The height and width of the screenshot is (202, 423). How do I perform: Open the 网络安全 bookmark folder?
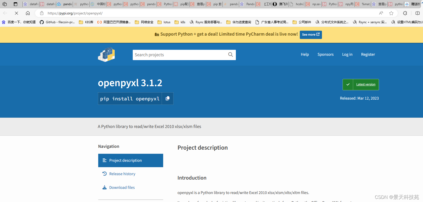coord(144,22)
